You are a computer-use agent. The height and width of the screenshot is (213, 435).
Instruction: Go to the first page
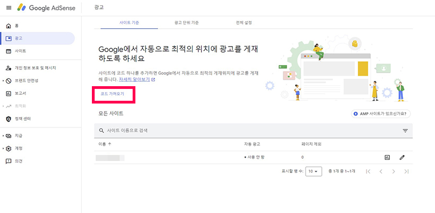pyautogui.click(x=368, y=171)
